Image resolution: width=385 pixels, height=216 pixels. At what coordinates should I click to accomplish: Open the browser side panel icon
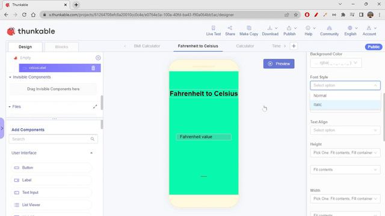(361, 14)
